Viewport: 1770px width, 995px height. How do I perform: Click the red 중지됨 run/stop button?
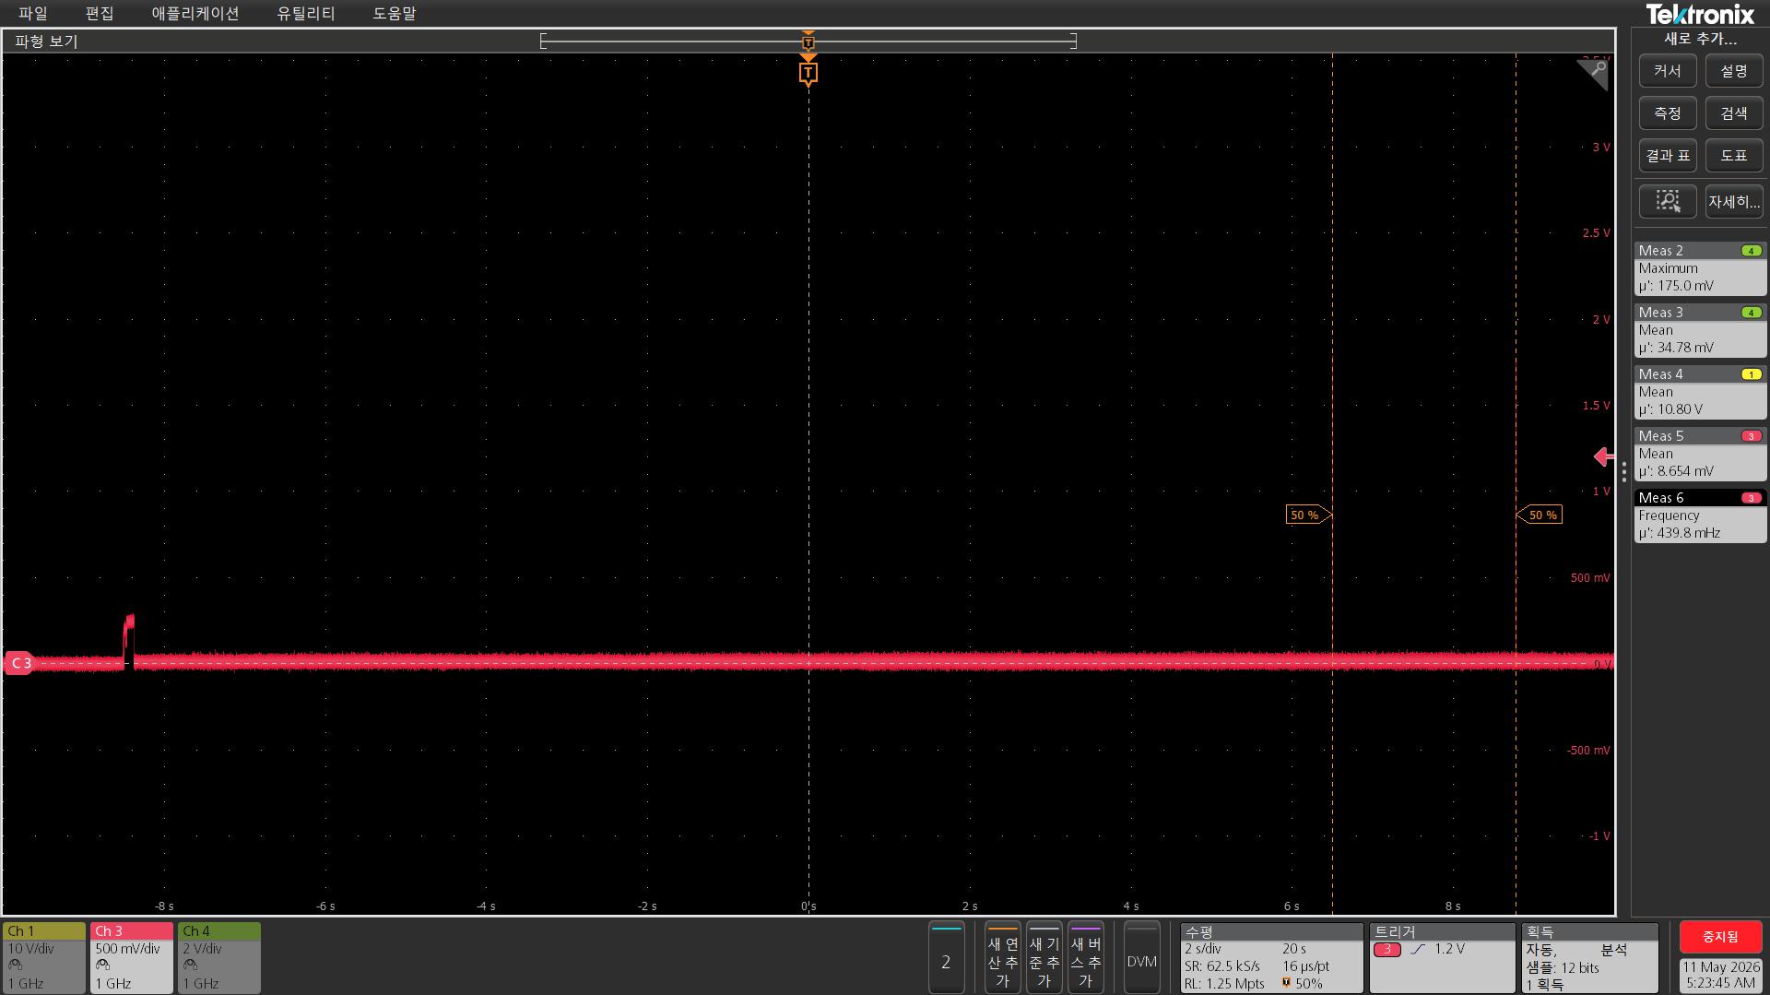[x=1720, y=937]
